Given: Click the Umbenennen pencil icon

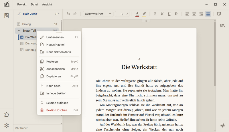Looking at the screenshot, I should [42, 37].
